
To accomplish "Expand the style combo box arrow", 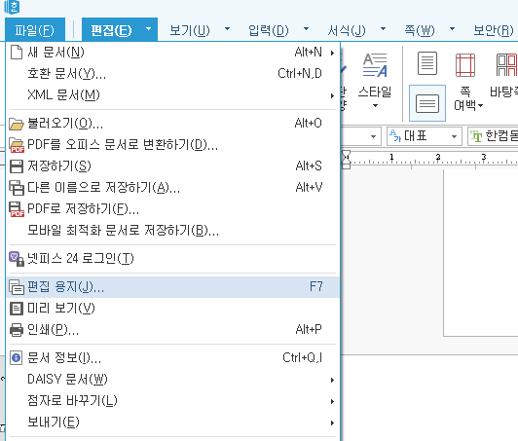I will point(373,136).
